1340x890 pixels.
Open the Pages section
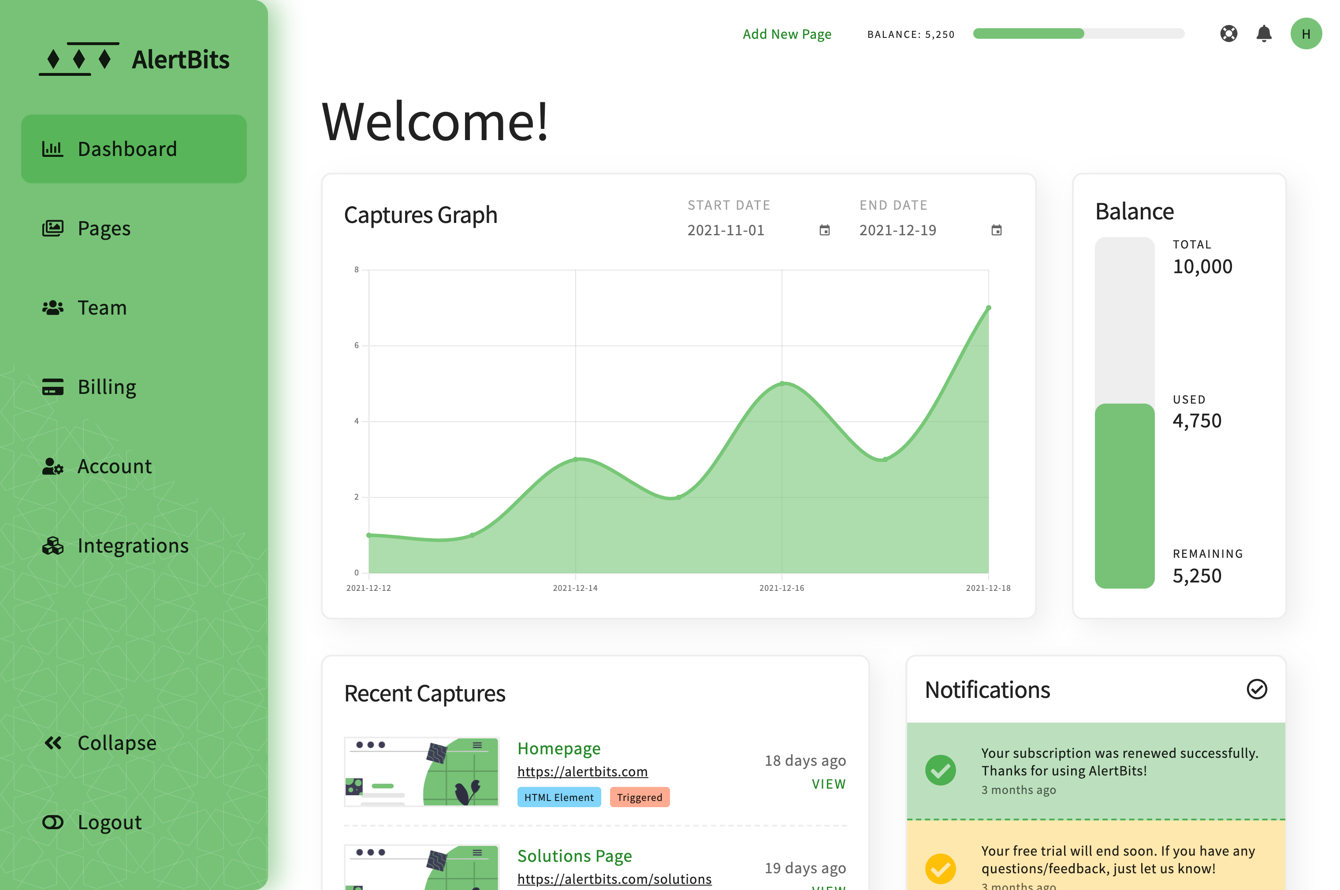click(x=104, y=228)
